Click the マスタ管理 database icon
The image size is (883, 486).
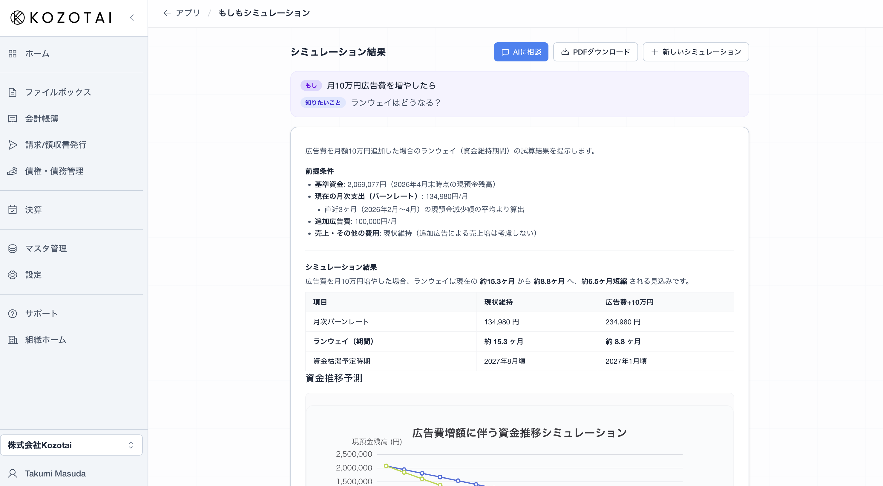(x=12, y=249)
